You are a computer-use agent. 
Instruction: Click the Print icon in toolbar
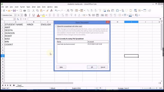click(25, 10)
